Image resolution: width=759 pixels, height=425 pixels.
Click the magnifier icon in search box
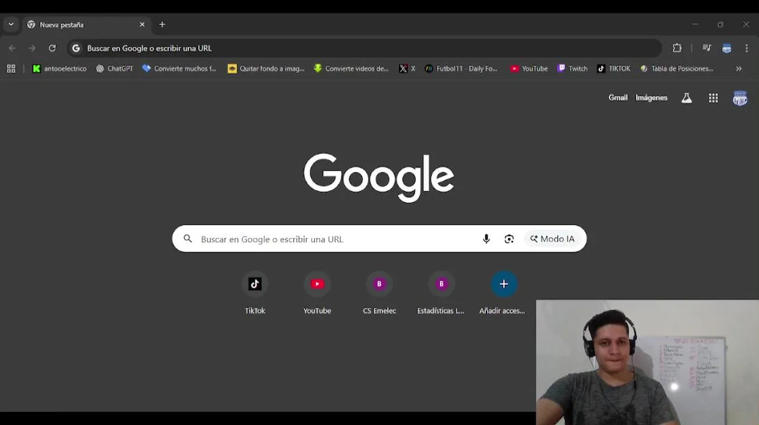[x=188, y=239]
